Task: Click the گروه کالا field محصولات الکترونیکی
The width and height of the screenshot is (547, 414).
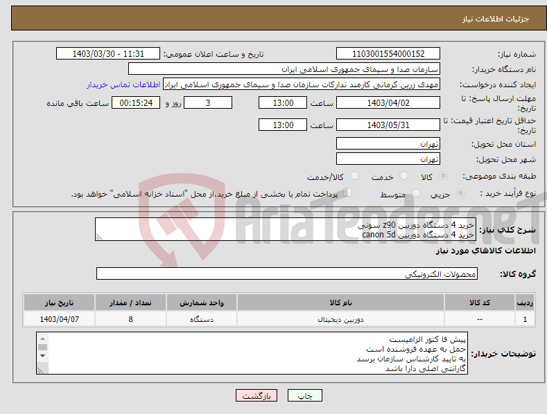Action: pos(287,273)
